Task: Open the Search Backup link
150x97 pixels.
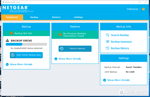Action: [x=120, y=35]
